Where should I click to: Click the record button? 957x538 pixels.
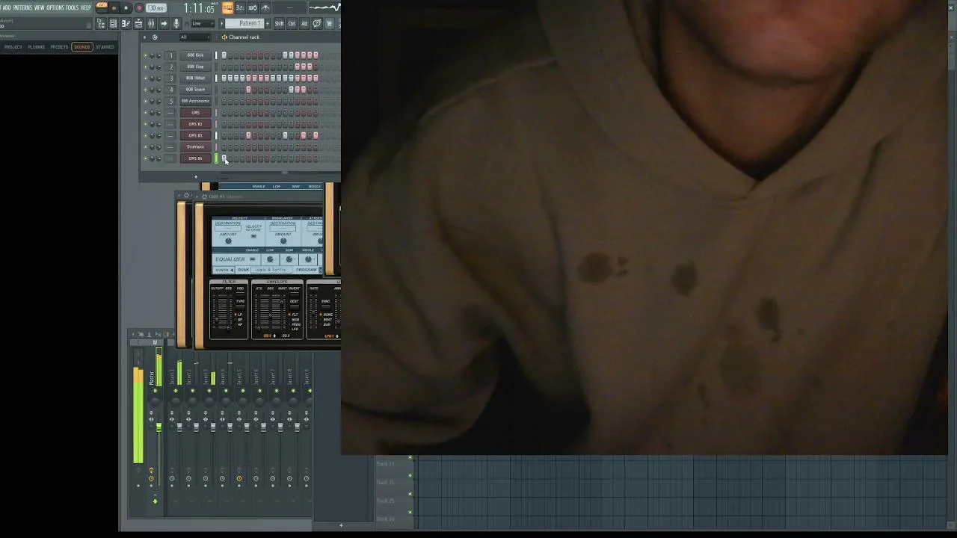coord(139,8)
